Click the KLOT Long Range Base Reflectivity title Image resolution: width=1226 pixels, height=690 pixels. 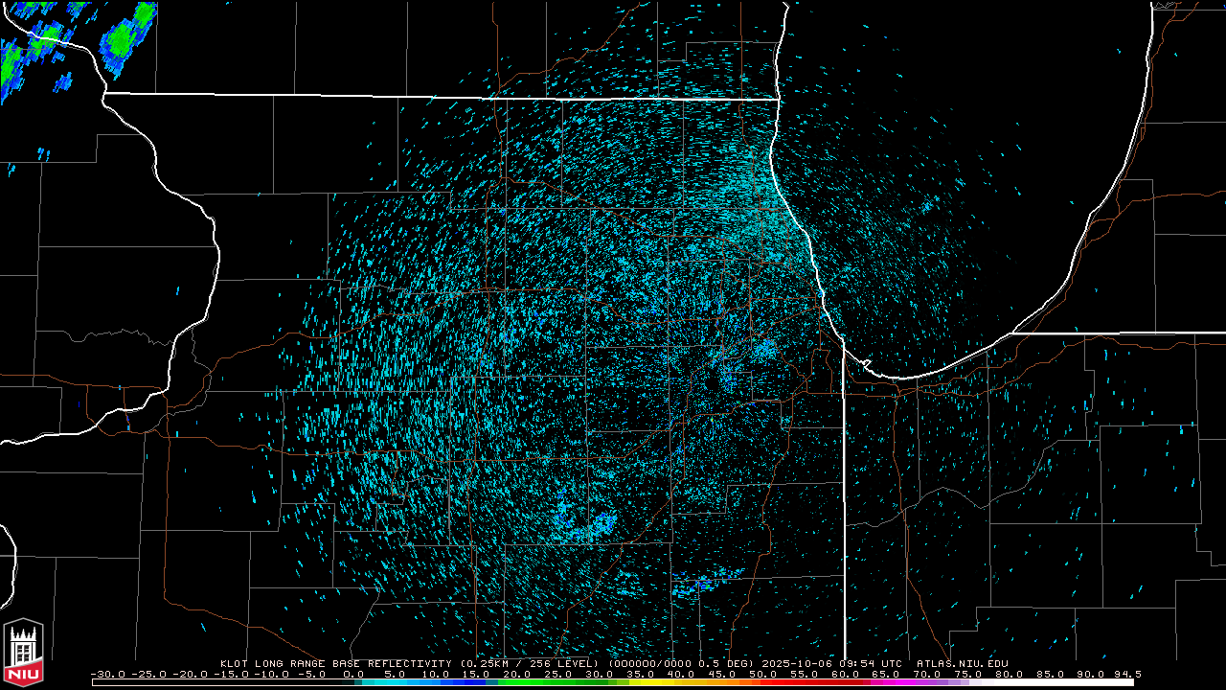pyautogui.click(x=337, y=663)
